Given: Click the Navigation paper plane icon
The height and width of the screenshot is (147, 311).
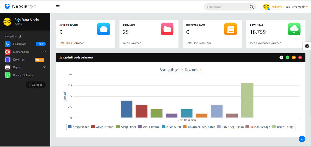Looking at the screenshot, I should point(20,36).
